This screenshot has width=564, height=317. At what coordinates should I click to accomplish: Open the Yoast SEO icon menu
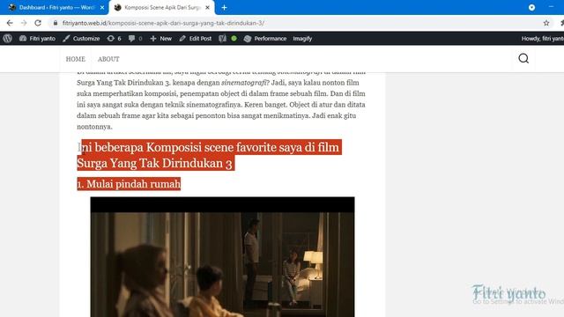pos(223,39)
